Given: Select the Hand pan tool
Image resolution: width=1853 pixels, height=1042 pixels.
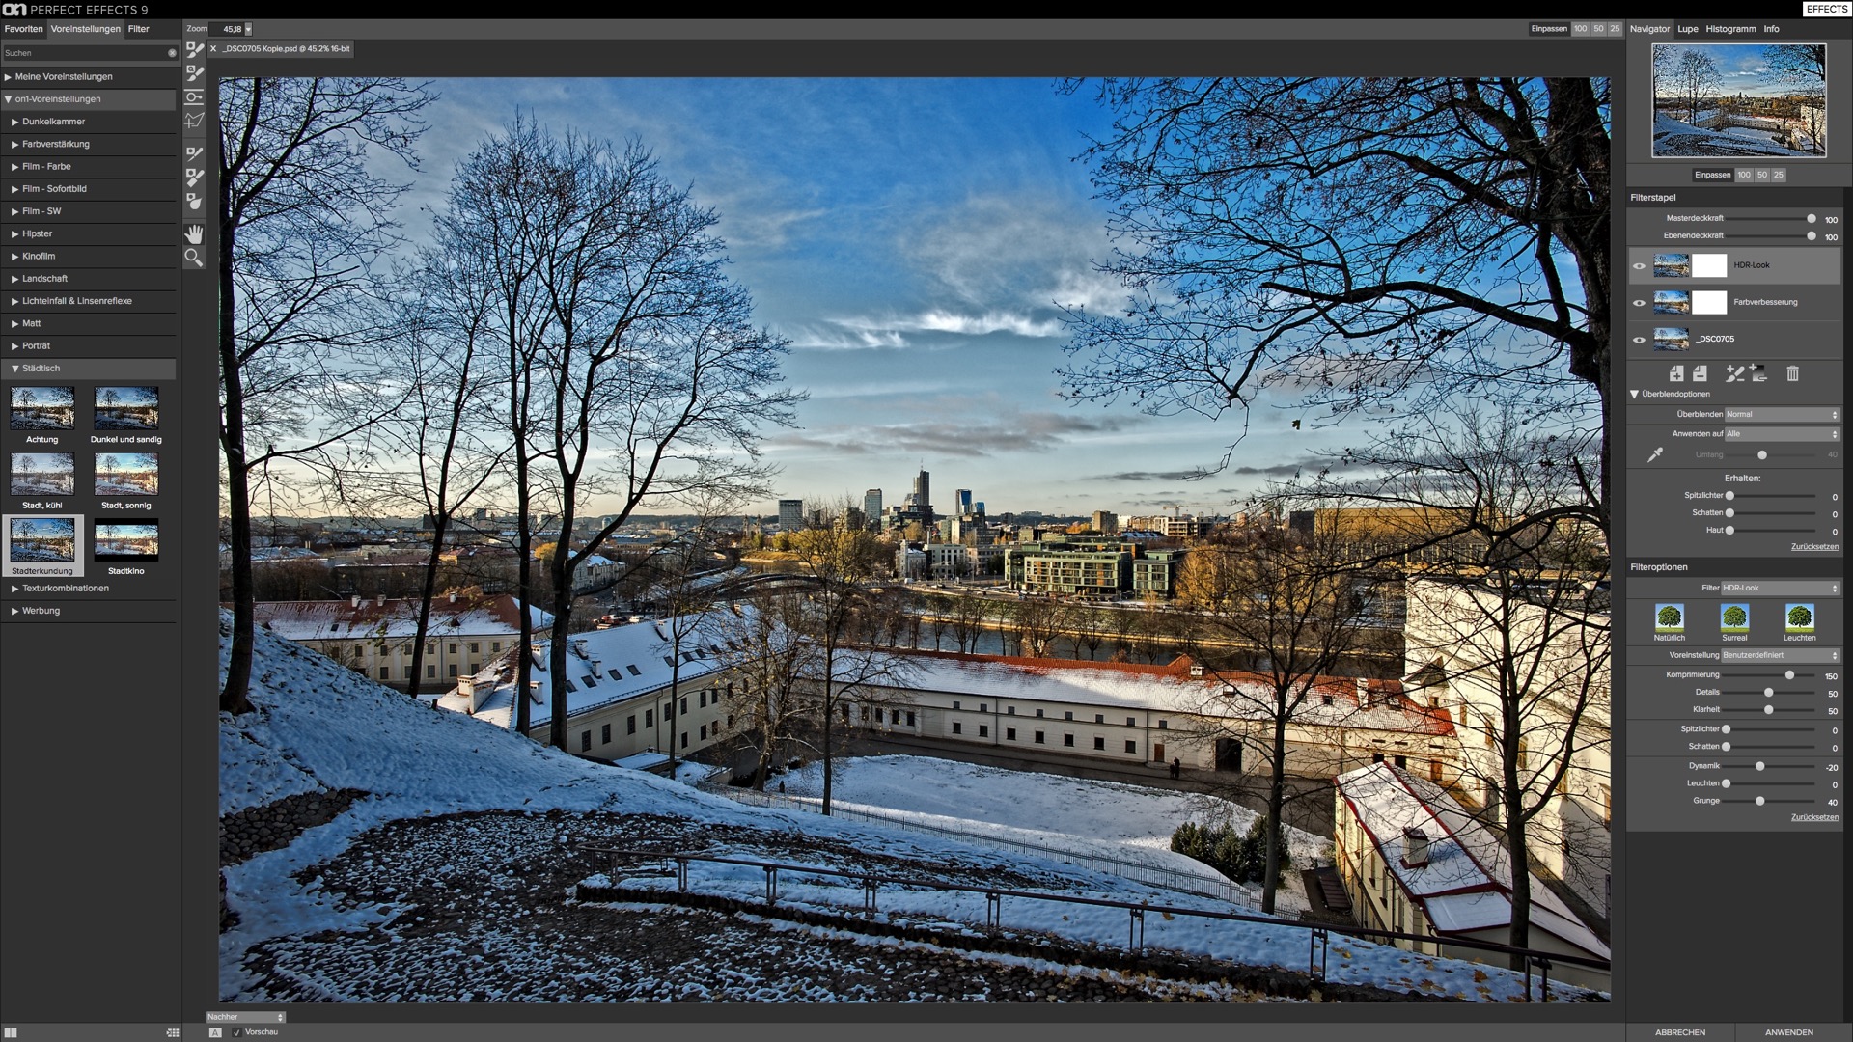Looking at the screenshot, I should tap(194, 234).
